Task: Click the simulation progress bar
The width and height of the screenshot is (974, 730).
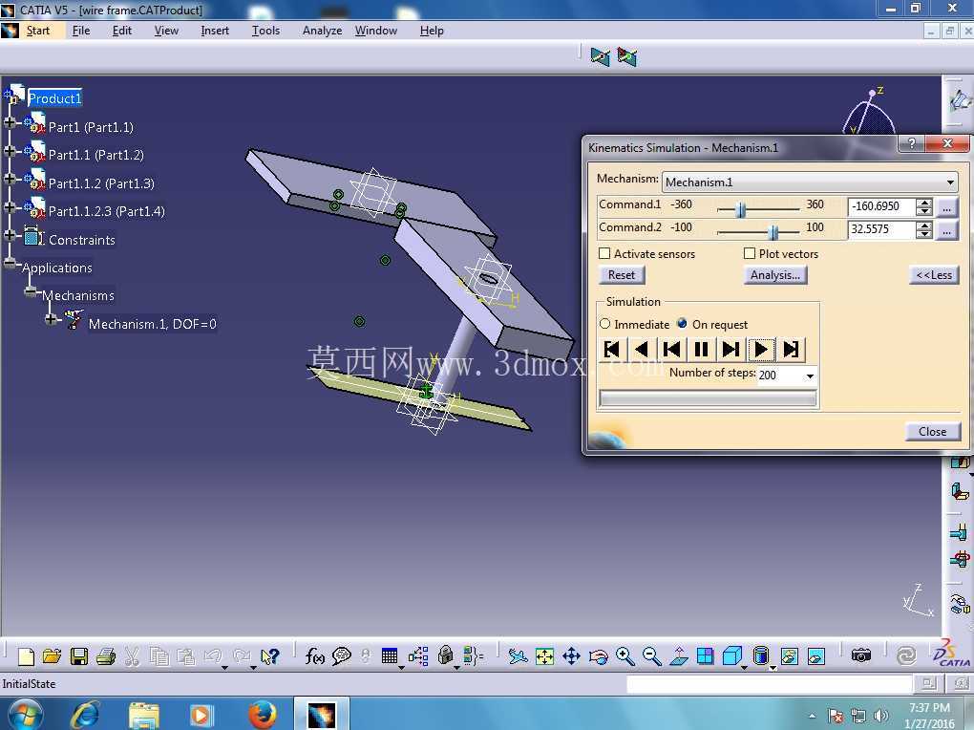Action: tap(708, 397)
